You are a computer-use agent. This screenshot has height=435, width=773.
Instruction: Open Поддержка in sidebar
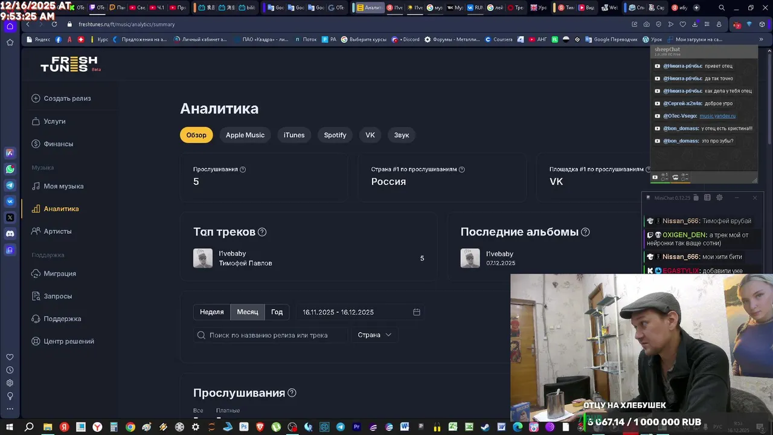tap(56, 318)
